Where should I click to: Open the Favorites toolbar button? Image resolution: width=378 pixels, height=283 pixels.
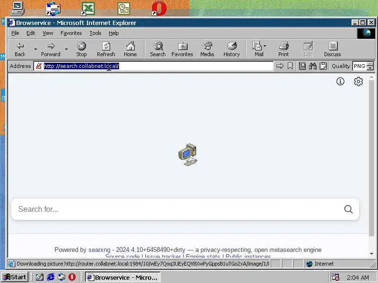pyautogui.click(x=182, y=50)
